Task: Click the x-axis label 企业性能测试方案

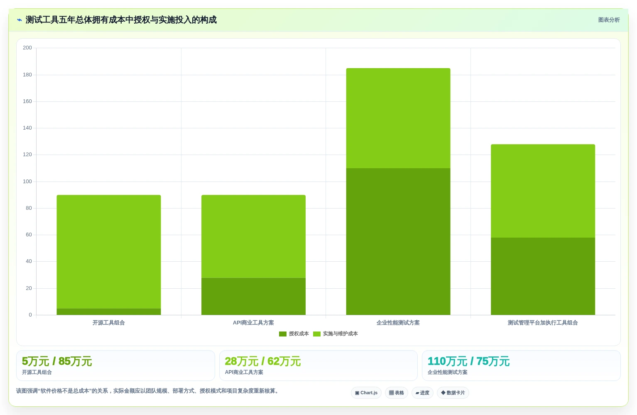Action: (x=398, y=323)
